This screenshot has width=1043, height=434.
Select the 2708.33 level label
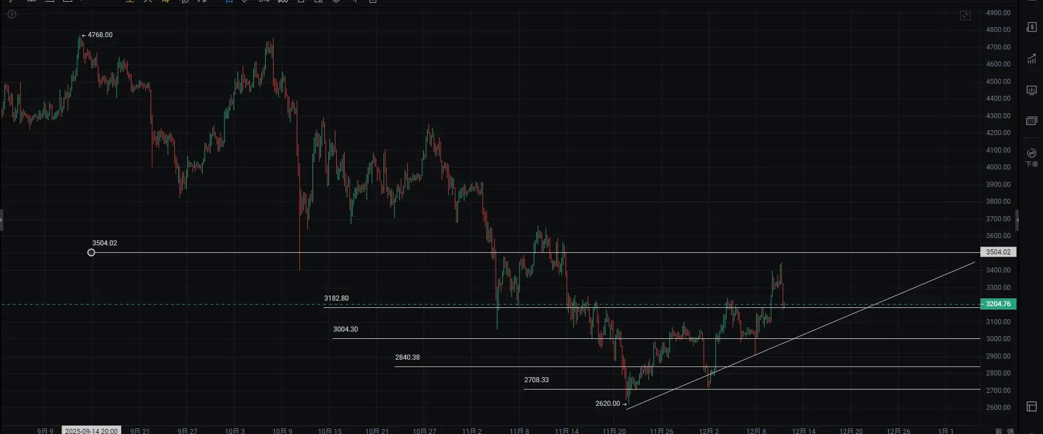[536, 380]
